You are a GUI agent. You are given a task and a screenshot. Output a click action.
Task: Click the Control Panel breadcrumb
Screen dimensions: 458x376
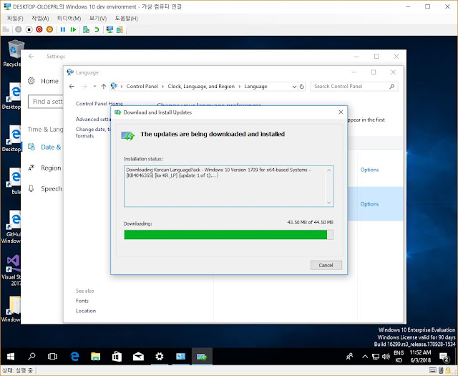click(x=142, y=86)
